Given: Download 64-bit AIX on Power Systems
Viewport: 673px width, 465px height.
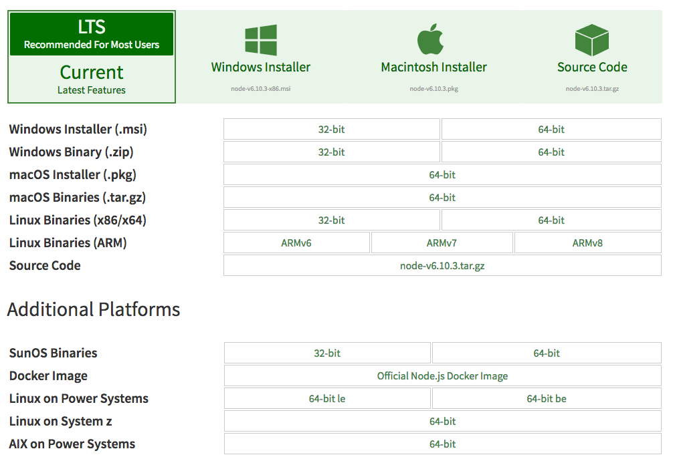Looking at the screenshot, I should 442,444.
